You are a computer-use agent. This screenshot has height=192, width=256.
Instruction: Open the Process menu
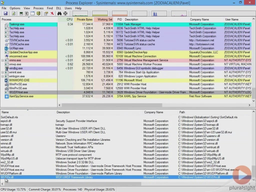[38, 8]
